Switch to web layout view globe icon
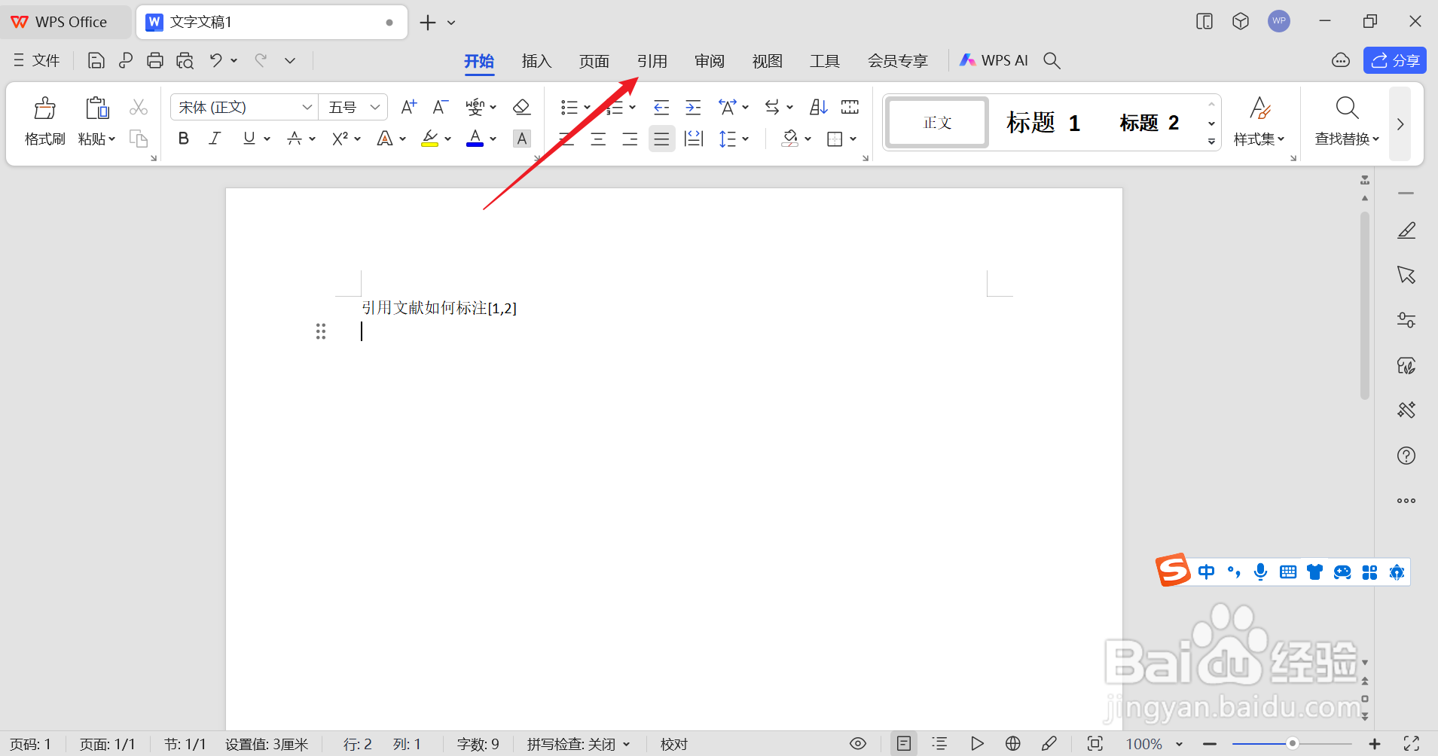Image resolution: width=1438 pixels, height=756 pixels. (1013, 744)
